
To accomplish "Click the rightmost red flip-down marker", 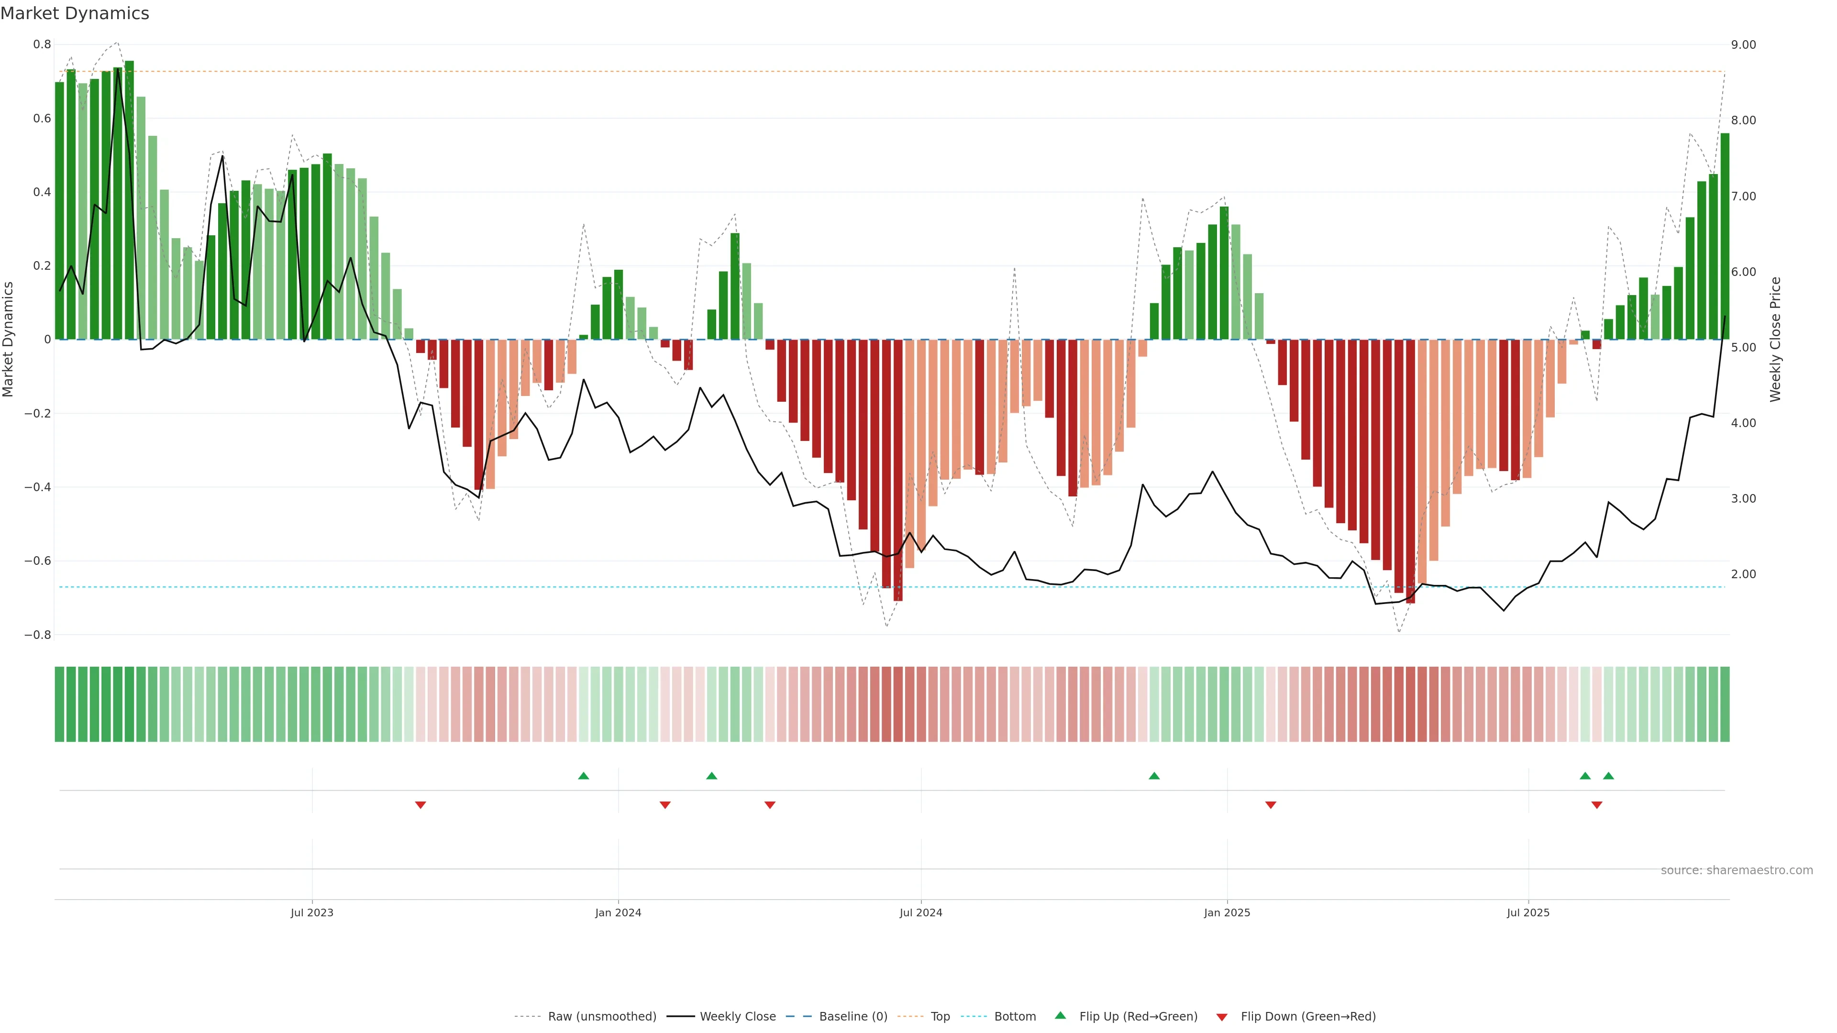I will (x=1597, y=805).
